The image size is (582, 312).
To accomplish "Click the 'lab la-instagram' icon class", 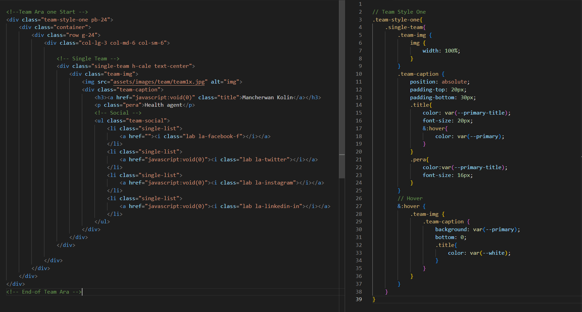I will 267,183.
